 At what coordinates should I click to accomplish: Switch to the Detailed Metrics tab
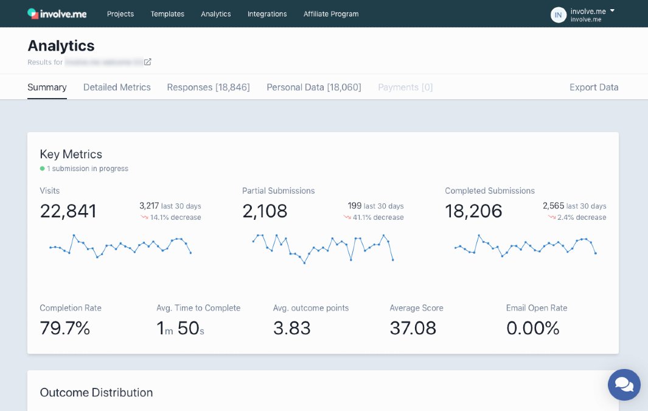click(117, 87)
